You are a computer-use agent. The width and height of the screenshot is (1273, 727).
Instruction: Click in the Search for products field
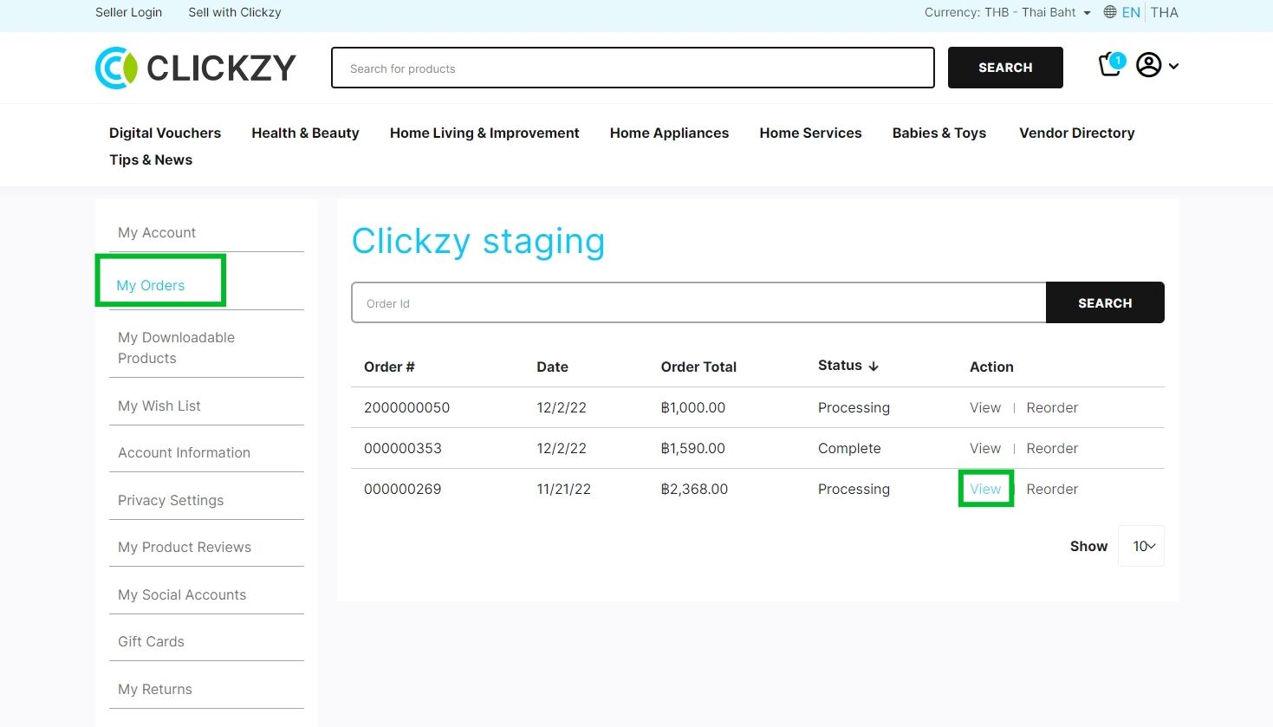click(x=633, y=68)
